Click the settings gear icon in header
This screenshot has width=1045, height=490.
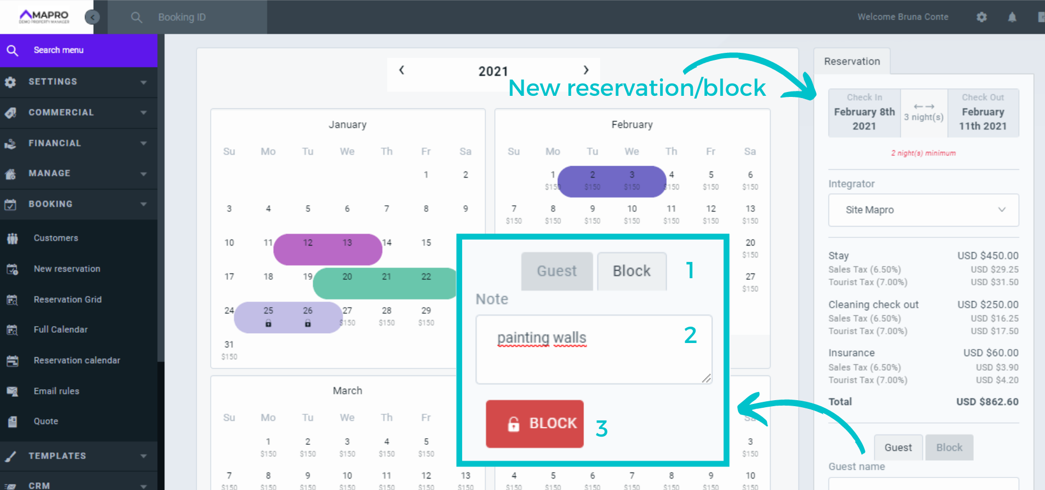[981, 17]
